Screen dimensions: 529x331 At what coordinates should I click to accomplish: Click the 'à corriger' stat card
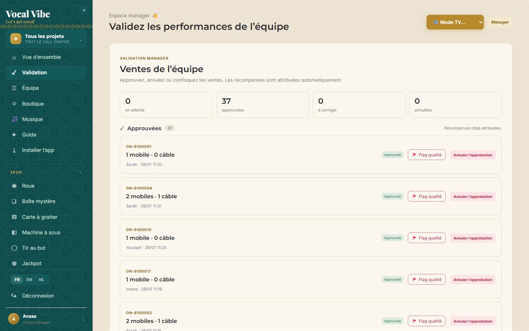359,105
